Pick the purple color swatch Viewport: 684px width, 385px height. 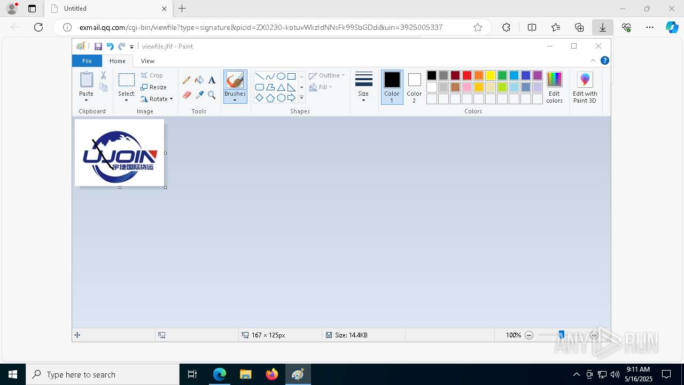[x=538, y=75]
